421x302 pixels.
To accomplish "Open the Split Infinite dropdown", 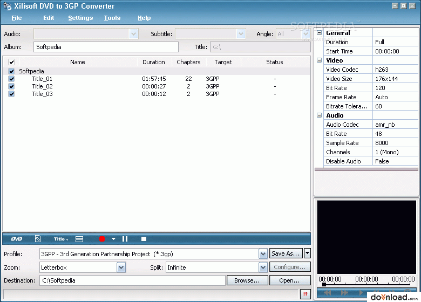I will (x=263, y=267).
